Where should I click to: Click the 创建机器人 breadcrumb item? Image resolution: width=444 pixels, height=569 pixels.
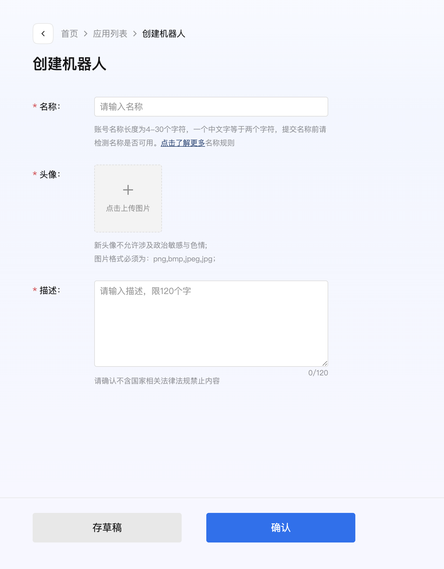(163, 34)
